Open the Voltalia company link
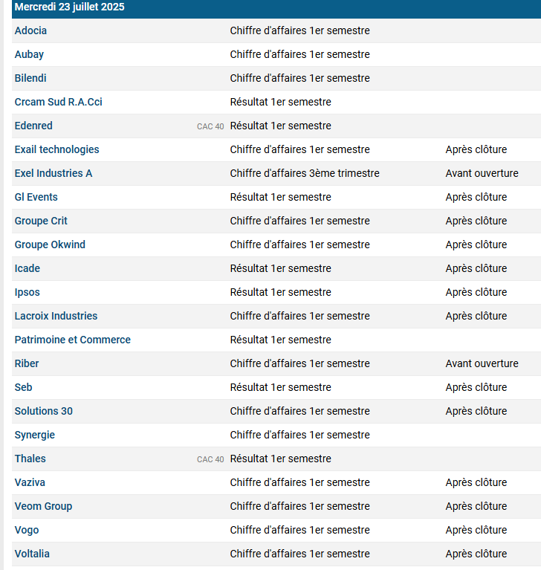Screen dimensions: 541x570 click(32, 554)
